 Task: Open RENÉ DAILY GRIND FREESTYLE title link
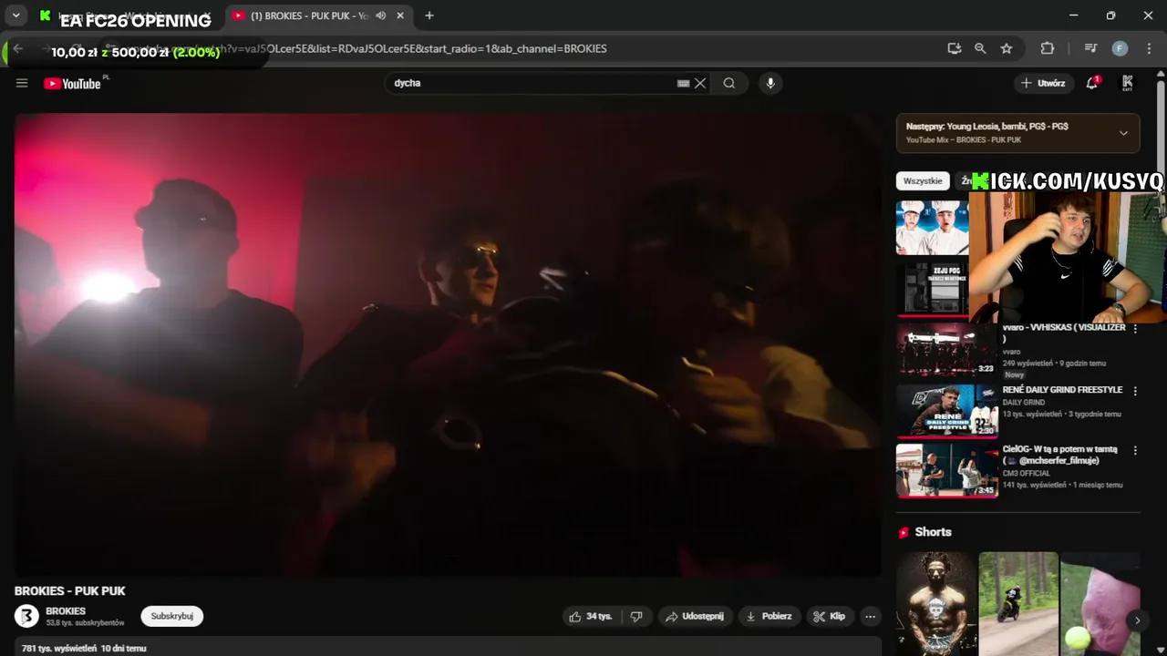point(1062,390)
